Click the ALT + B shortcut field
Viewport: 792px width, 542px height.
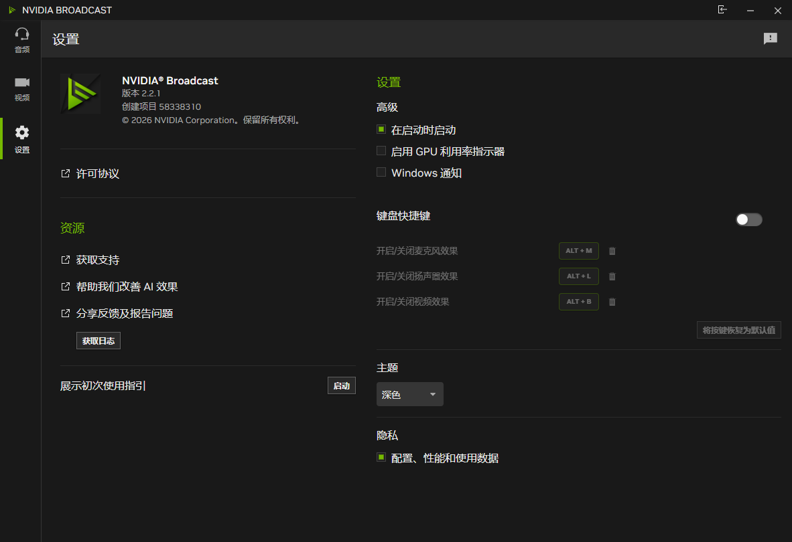579,302
